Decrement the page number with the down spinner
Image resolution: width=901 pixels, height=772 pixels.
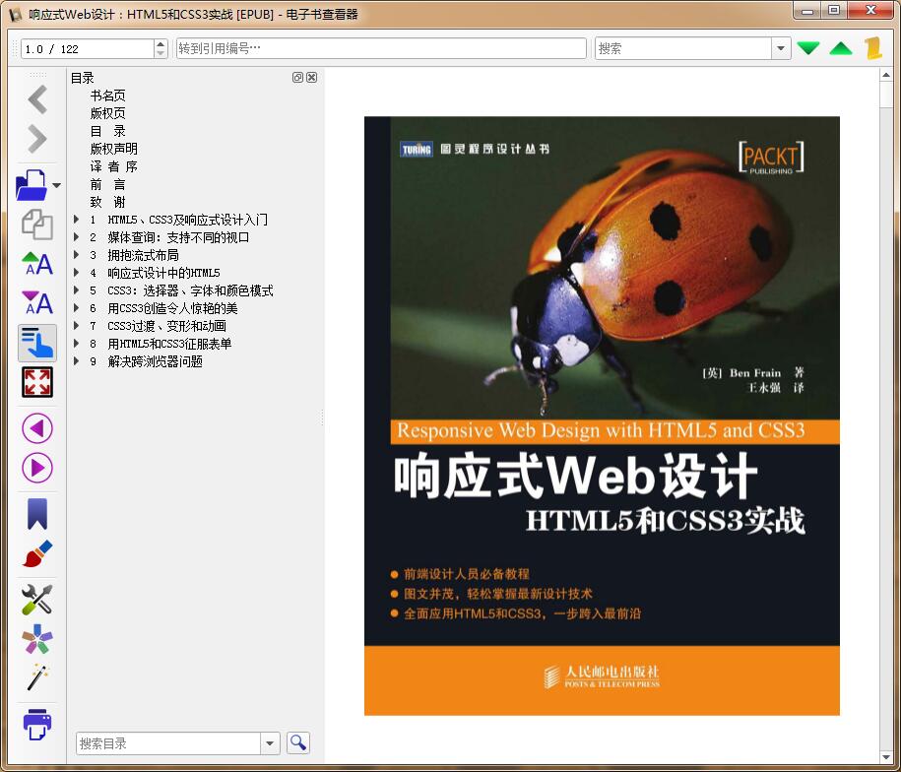tap(161, 53)
